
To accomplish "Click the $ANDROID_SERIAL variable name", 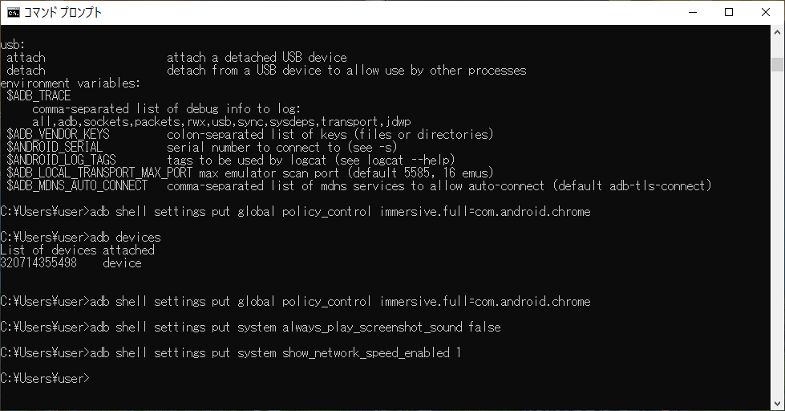I will [x=55, y=148].
